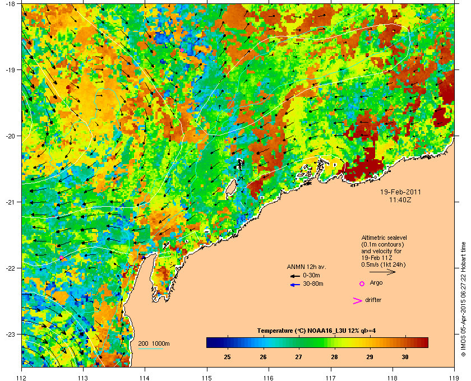Click the 'drifter' legend label
This screenshot has width=471, height=381.
373,300
